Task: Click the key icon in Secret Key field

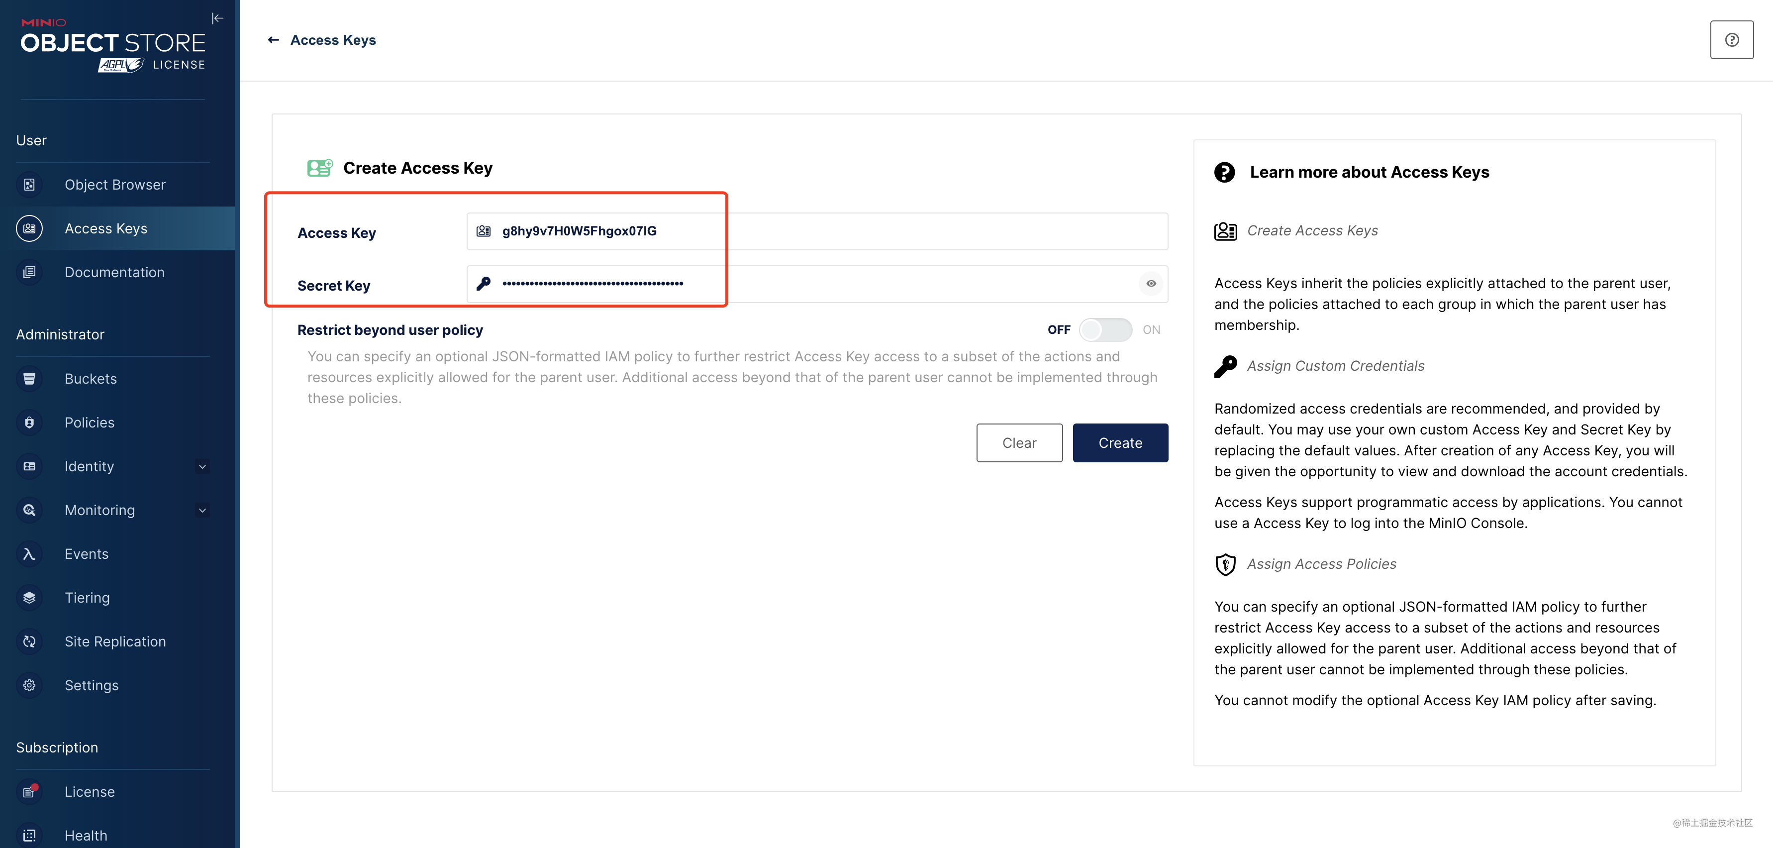Action: click(x=484, y=284)
